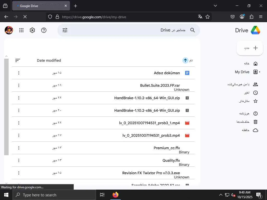267x200 pixels.
Task: Show hidden system tray icons
Action: click(221, 195)
